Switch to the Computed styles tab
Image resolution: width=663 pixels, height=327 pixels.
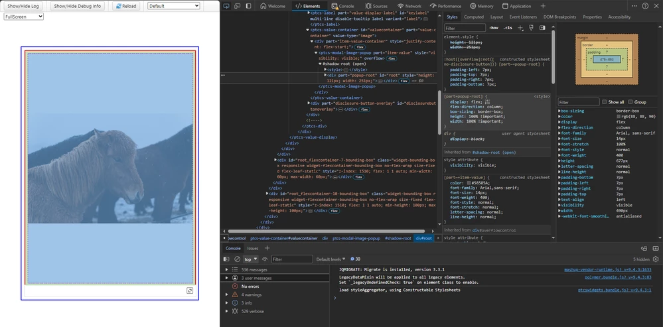(474, 17)
